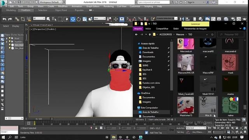Open the Named Selection Sets dropdown

tap(167, 18)
